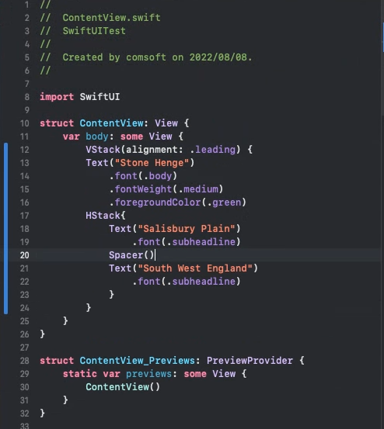Click 'VStack' on line 12

tap(103, 150)
